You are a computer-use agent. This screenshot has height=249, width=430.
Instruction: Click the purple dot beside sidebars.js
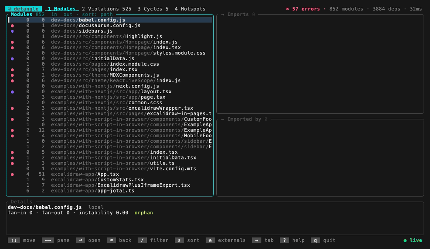click(x=12, y=31)
